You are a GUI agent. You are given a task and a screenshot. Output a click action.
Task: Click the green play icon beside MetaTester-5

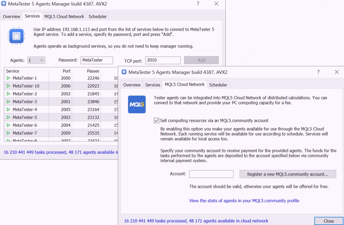click(x=8, y=117)
